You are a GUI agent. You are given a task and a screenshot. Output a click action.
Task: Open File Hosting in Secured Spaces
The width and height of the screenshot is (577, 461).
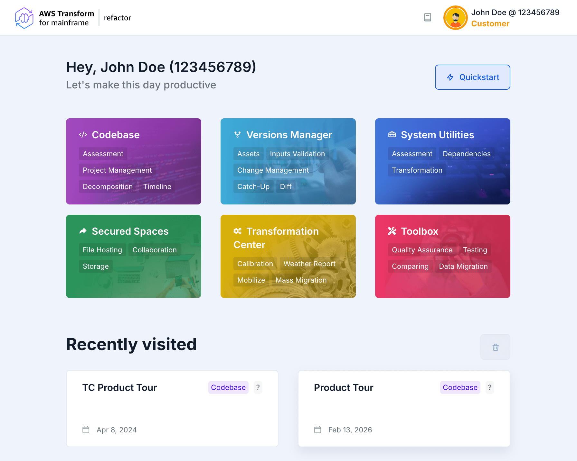102,250
